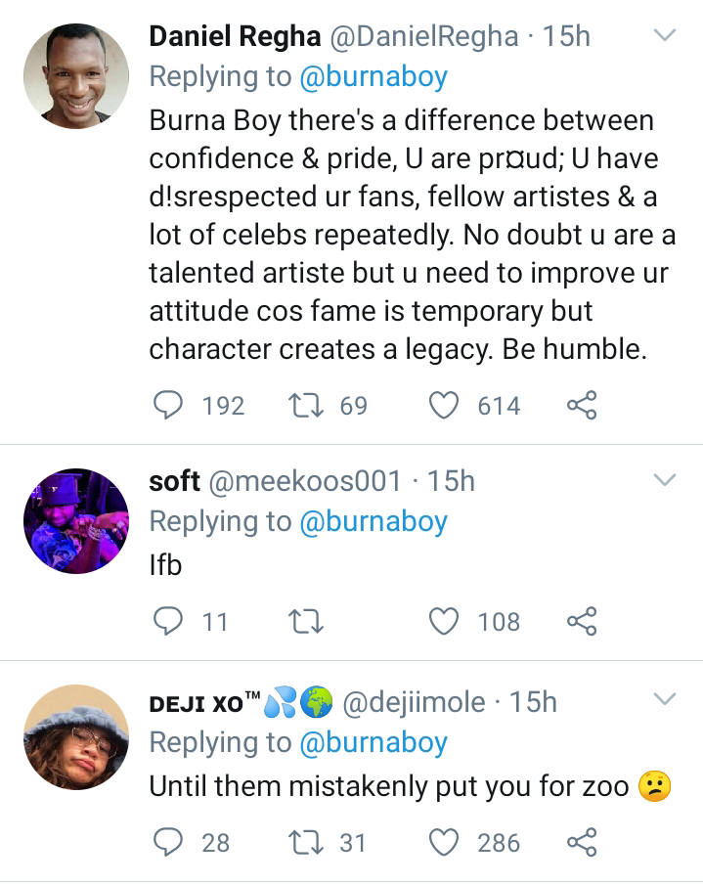Reply to DEJI XO's zoo tweet

pos(170,842)
